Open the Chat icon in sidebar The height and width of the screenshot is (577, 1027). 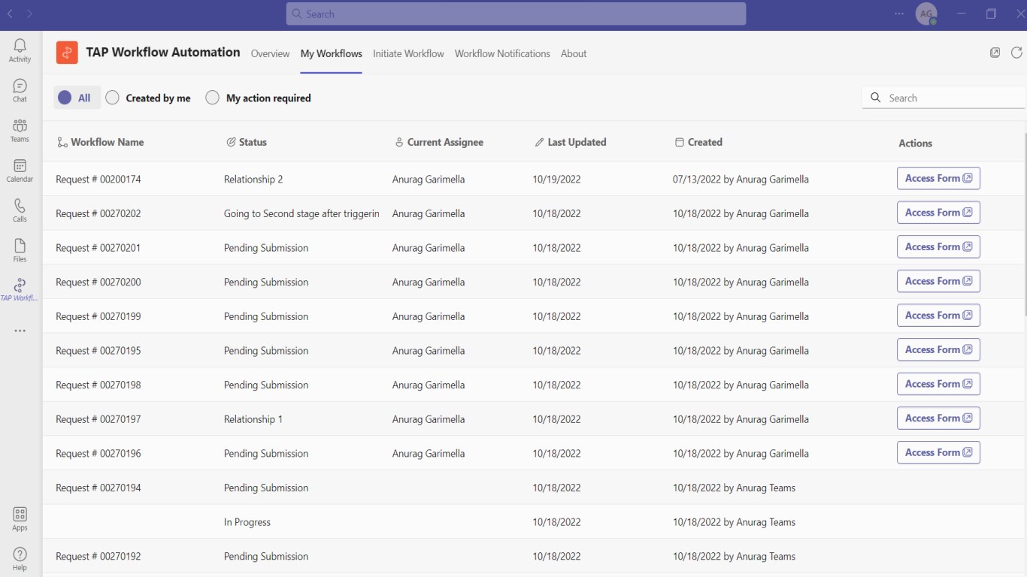pyautogui.click(x=20, y=91)
